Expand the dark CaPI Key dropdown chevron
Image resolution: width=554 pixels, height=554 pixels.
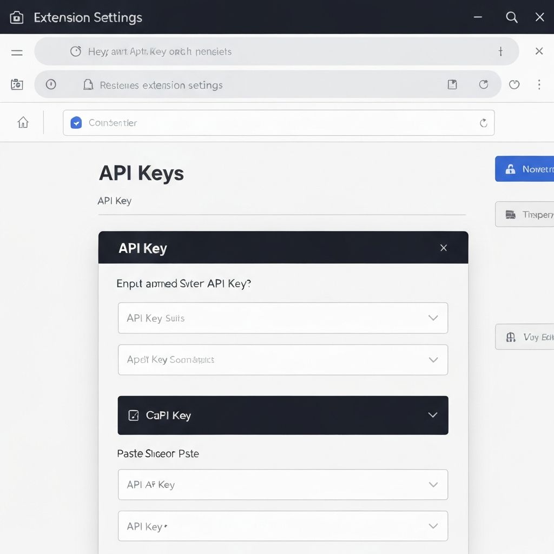click(432, 415)
